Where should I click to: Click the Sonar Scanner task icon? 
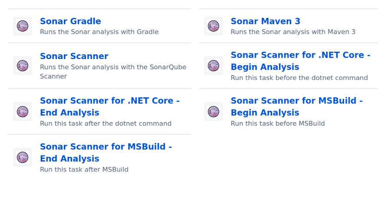point(23,66)
